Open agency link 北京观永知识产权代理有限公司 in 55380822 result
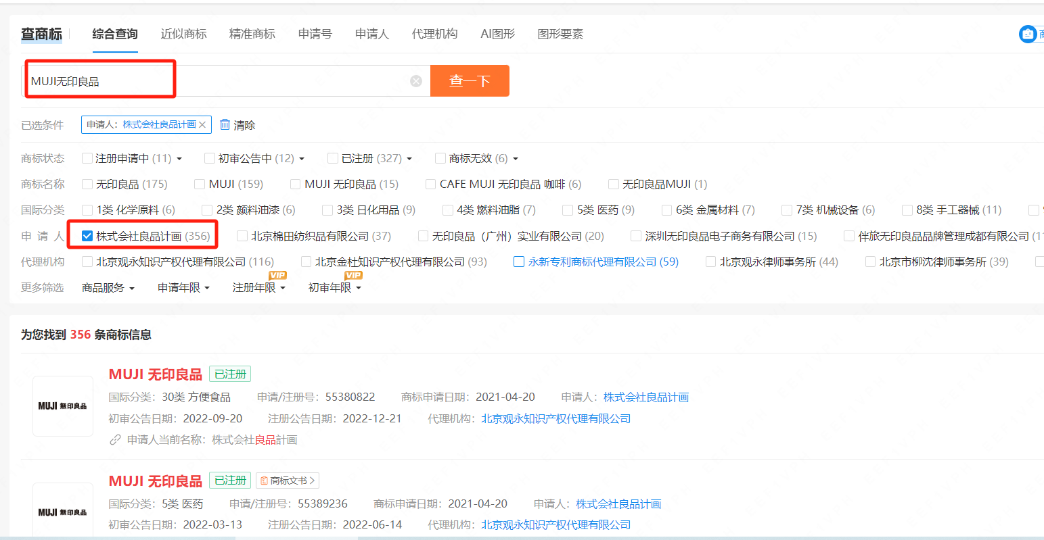Image resolution: width=1044 pixels, height=540 pixels. point(555,419)
